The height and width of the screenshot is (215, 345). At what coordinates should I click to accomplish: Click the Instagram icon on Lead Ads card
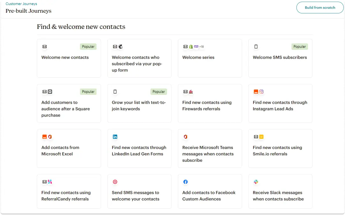pos(261,92)
